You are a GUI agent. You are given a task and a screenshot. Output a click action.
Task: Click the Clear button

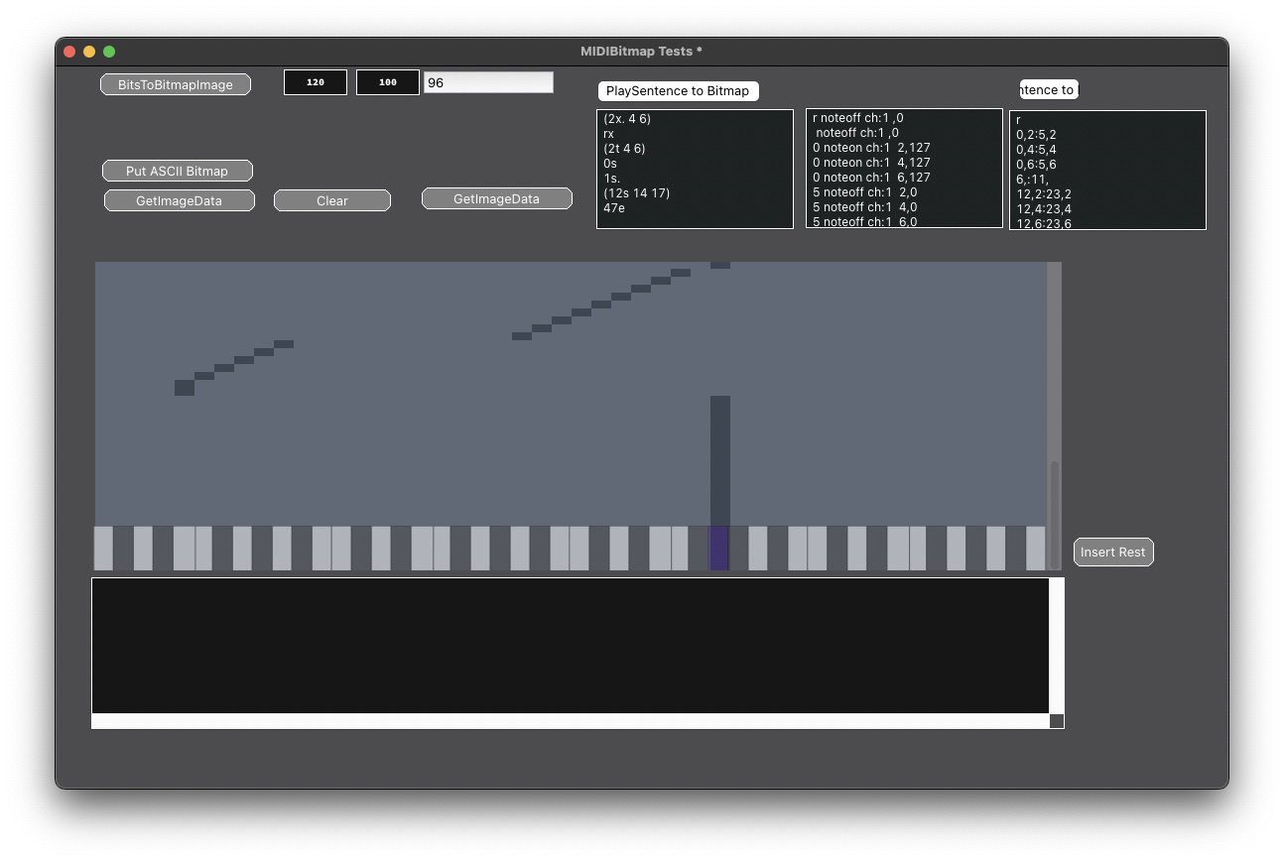332,200
